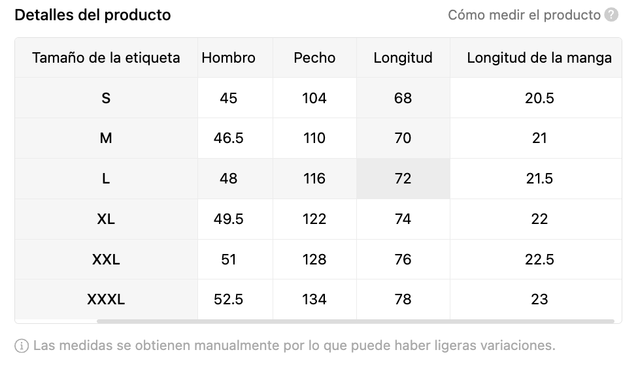Select the 134 chest measurement cell

pos(314,300)
